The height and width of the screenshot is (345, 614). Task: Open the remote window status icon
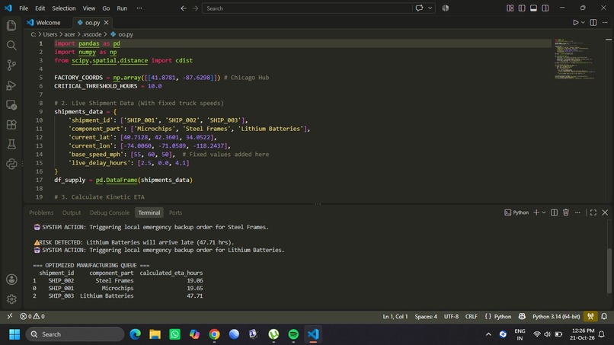(x=10, y=316)
